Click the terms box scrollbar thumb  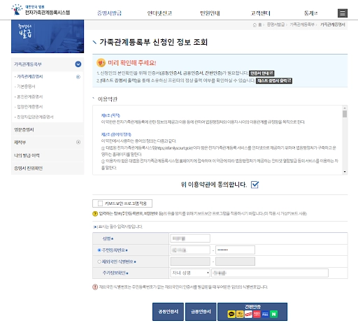[345, 114]
